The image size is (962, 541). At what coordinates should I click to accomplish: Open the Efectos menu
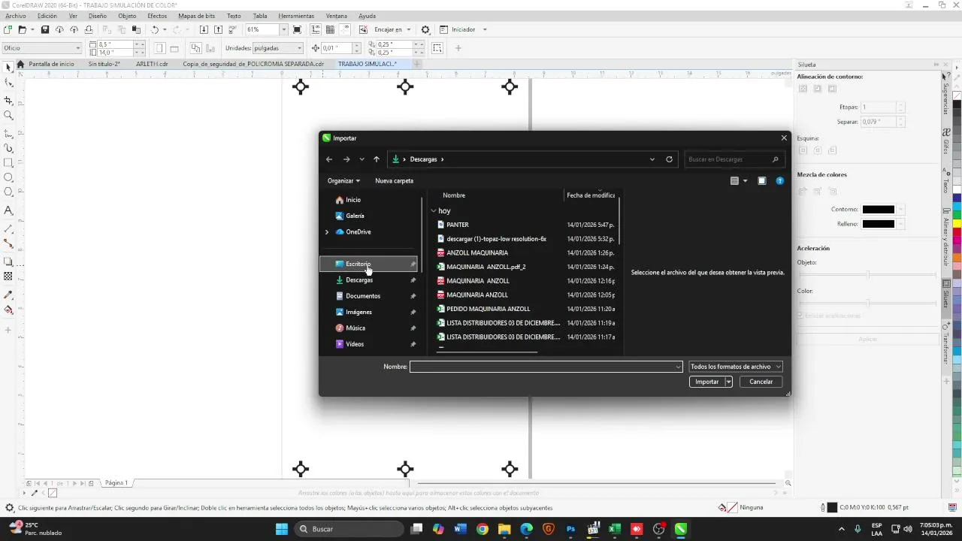pyautogui.click(x=157, y=16)
